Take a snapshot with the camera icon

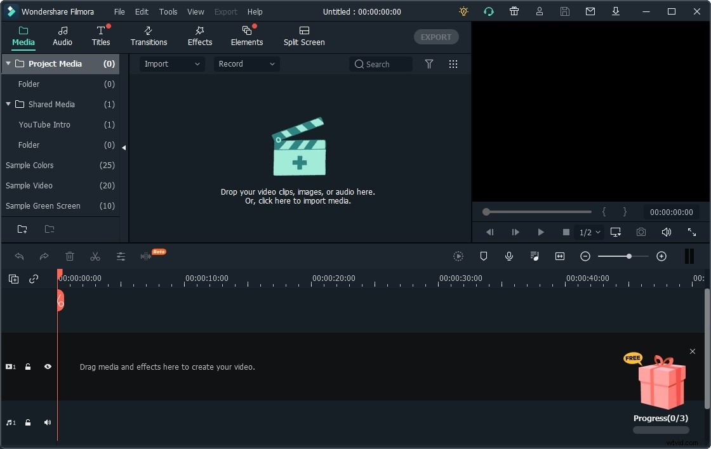click(641, 232)
